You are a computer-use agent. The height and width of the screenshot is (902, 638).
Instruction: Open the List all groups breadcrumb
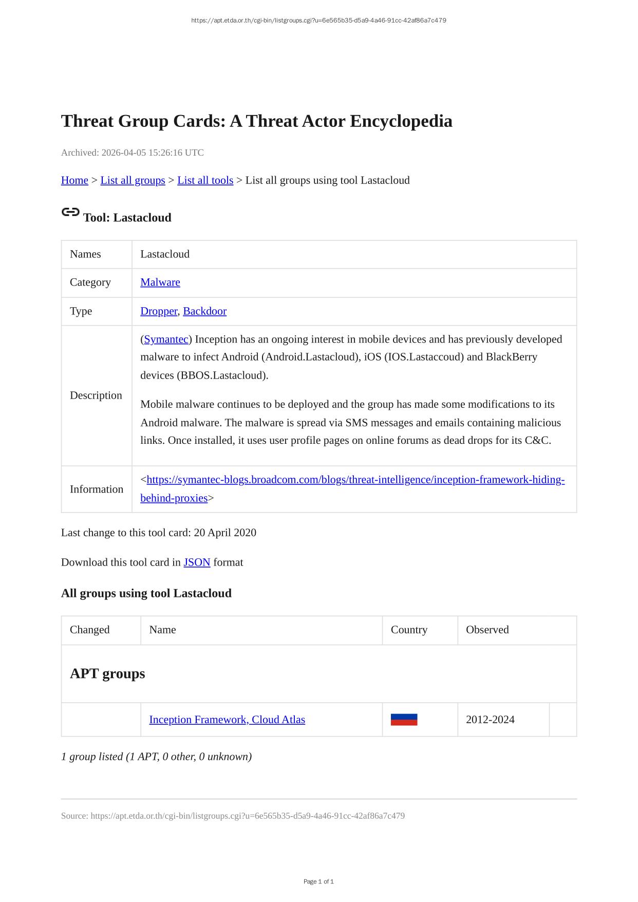[133, 180]
